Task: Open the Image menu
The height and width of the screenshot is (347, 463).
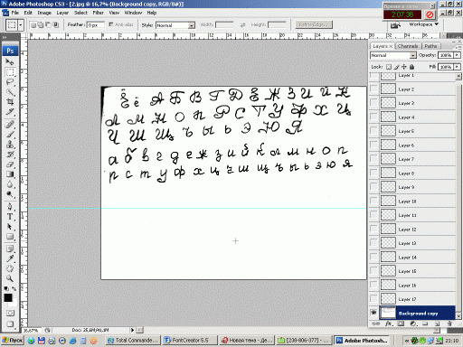Action: (44, 13)
